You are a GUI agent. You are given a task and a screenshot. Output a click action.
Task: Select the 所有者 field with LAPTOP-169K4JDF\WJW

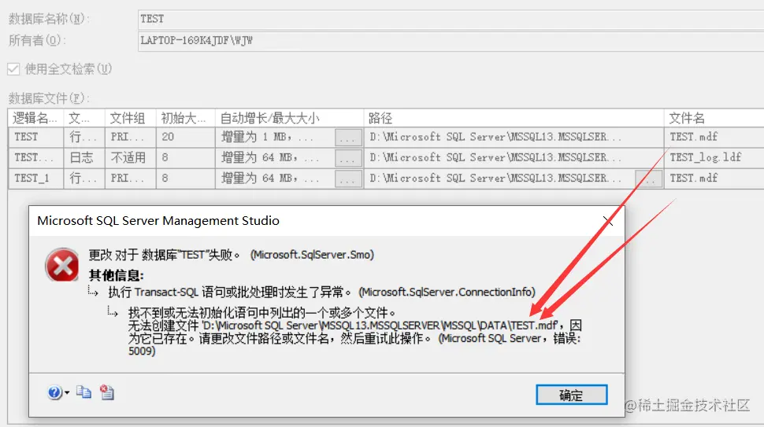451,41
